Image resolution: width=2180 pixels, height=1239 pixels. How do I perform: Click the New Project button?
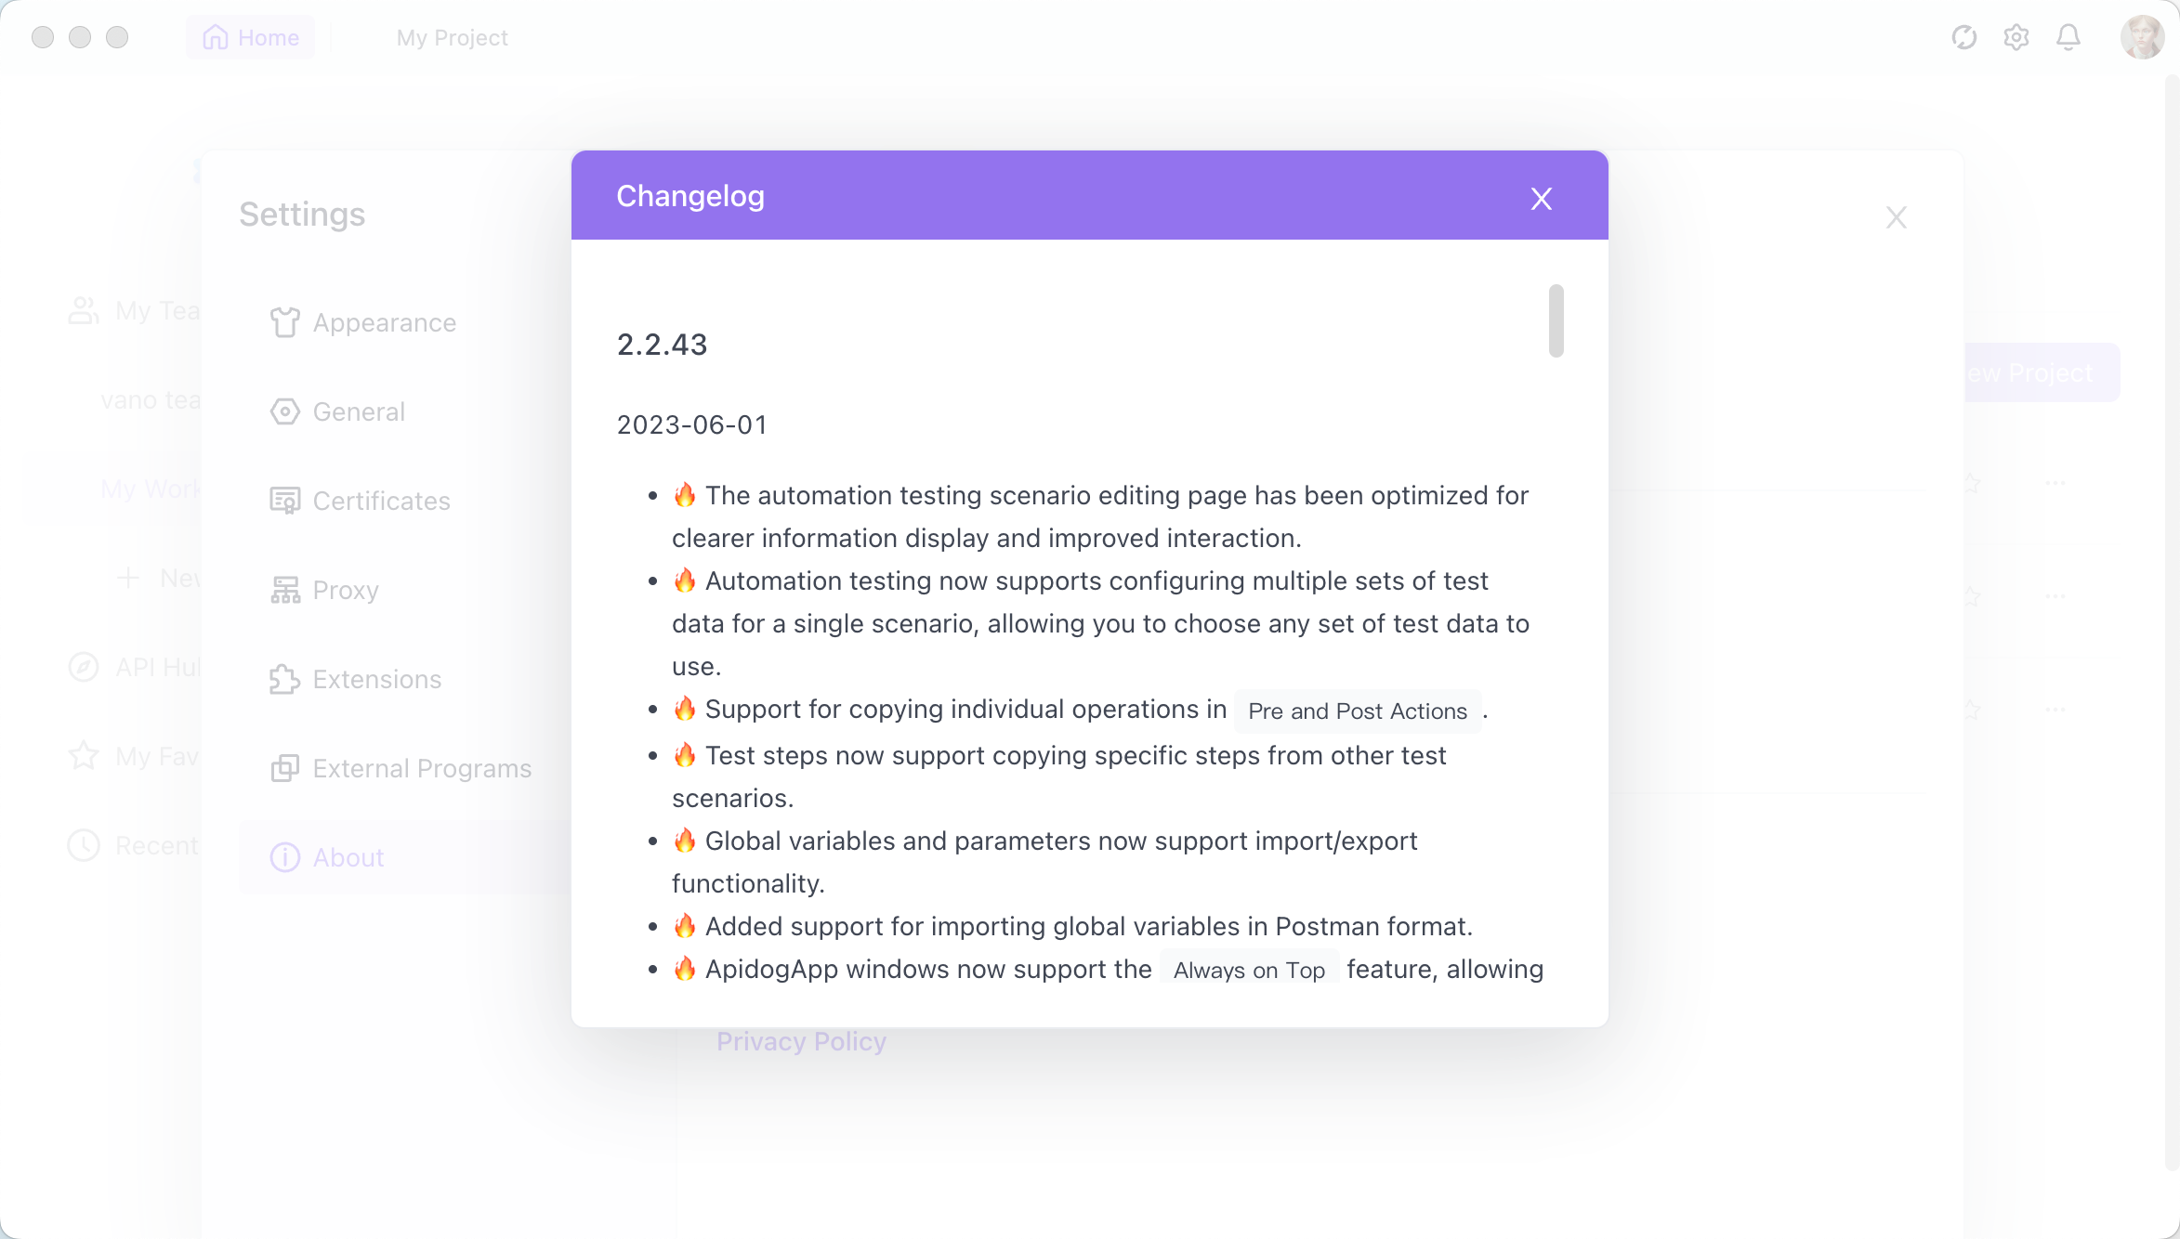pyautogui.click(x=2042, y=372)
